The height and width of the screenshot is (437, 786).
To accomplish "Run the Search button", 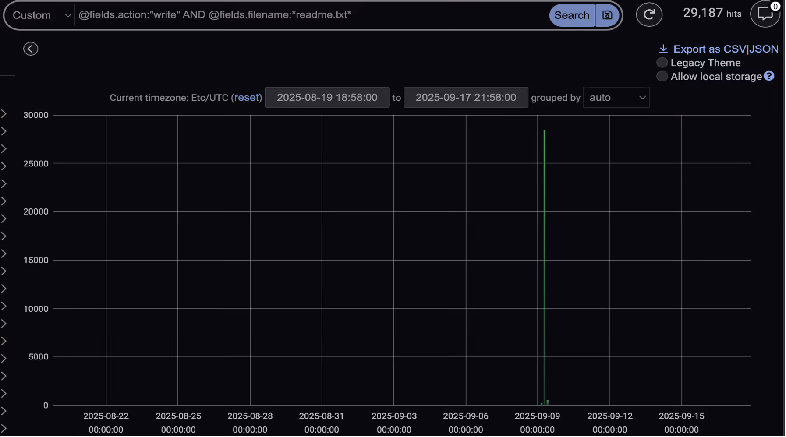I will pos(571,14).
